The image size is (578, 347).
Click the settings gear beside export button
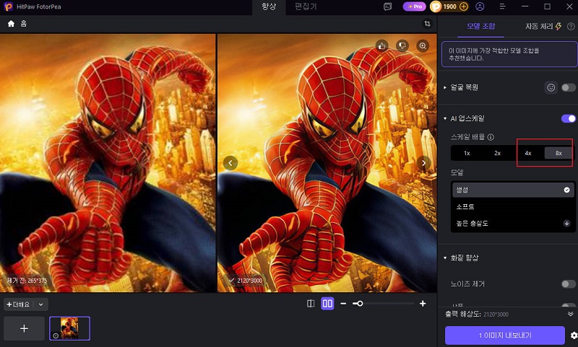coord(574,335)
